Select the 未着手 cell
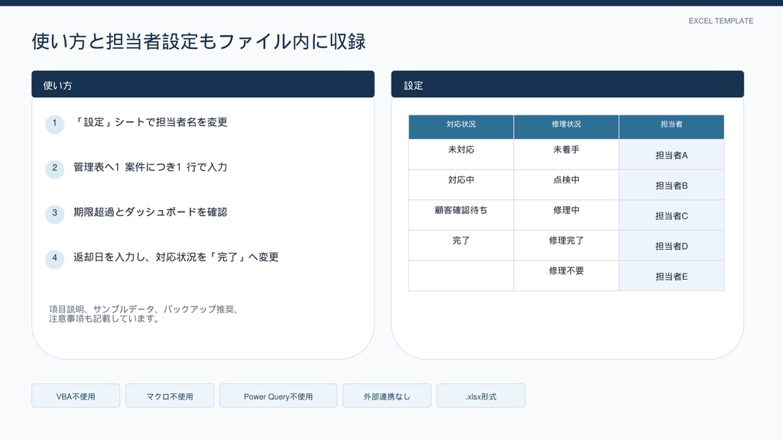The image size is (783, 440). 567,154
